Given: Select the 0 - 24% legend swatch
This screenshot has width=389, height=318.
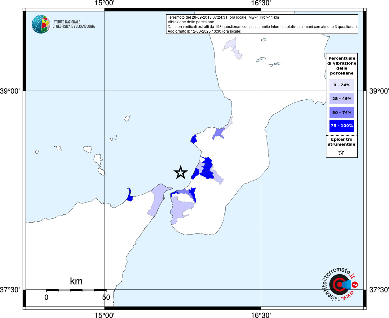Looking at the screenshot, I should [342, 85].
